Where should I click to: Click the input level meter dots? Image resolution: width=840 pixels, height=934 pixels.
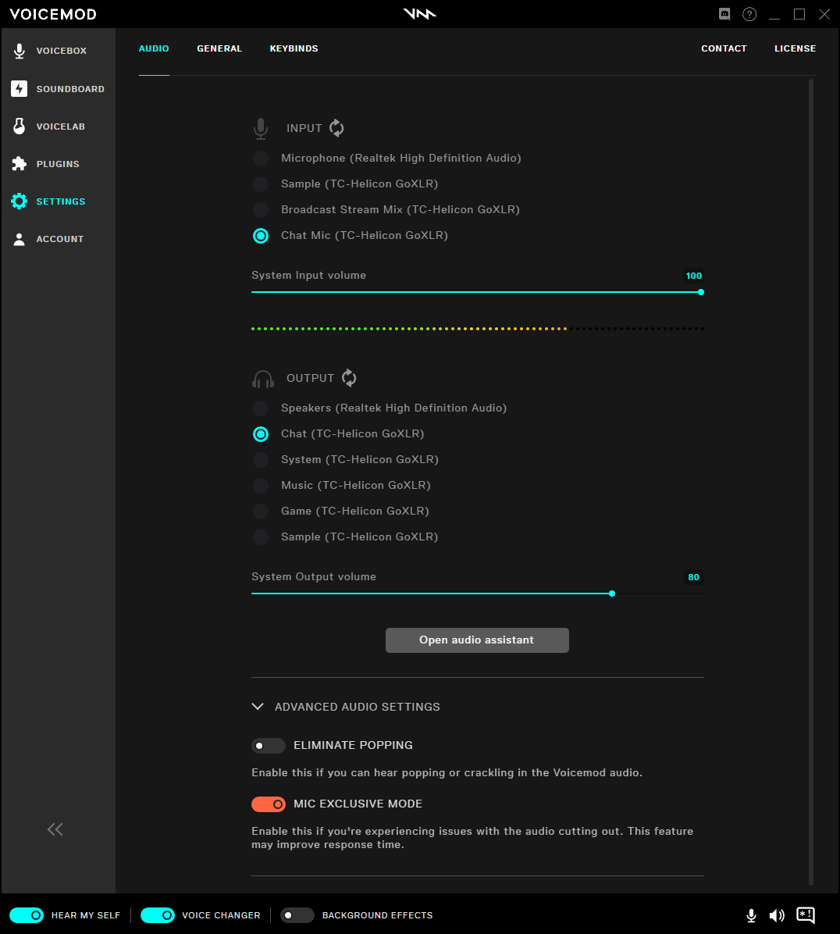click(478, 329)
